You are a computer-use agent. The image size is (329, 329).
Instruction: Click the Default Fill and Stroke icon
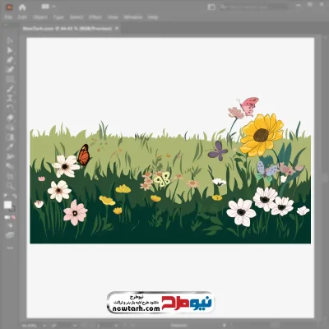(x=6, y=196)
